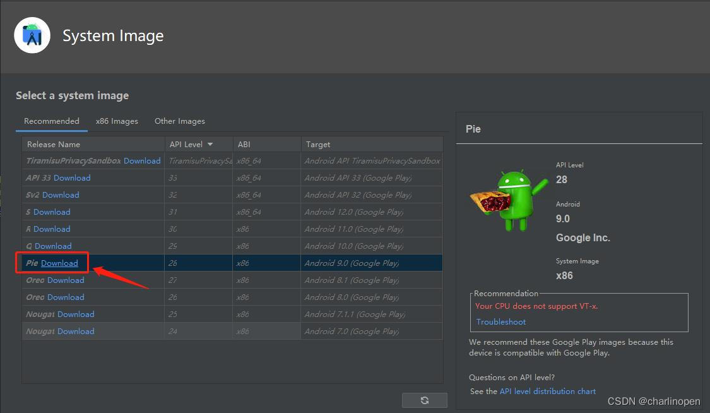Switch to the Recommended tab
Viewport: 710px width, 413px height.
[x=52, y=121]
